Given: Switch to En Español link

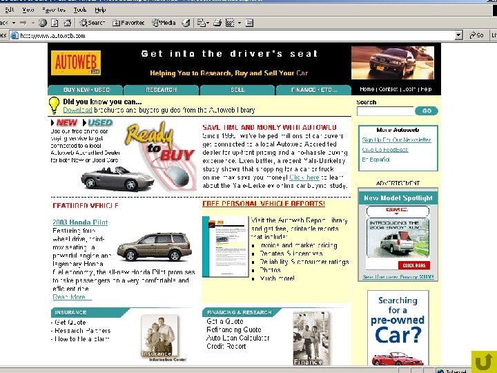Looking at the screenshot, I should click(x=376, y=160).
